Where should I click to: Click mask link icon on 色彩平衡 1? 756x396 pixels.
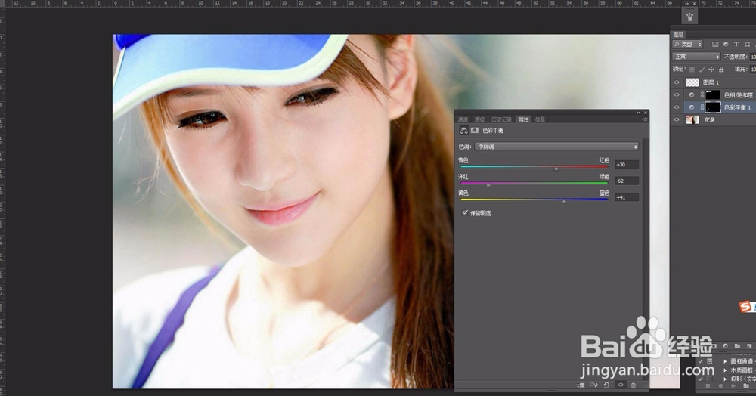pyautogui.click(x=702, y=107)
